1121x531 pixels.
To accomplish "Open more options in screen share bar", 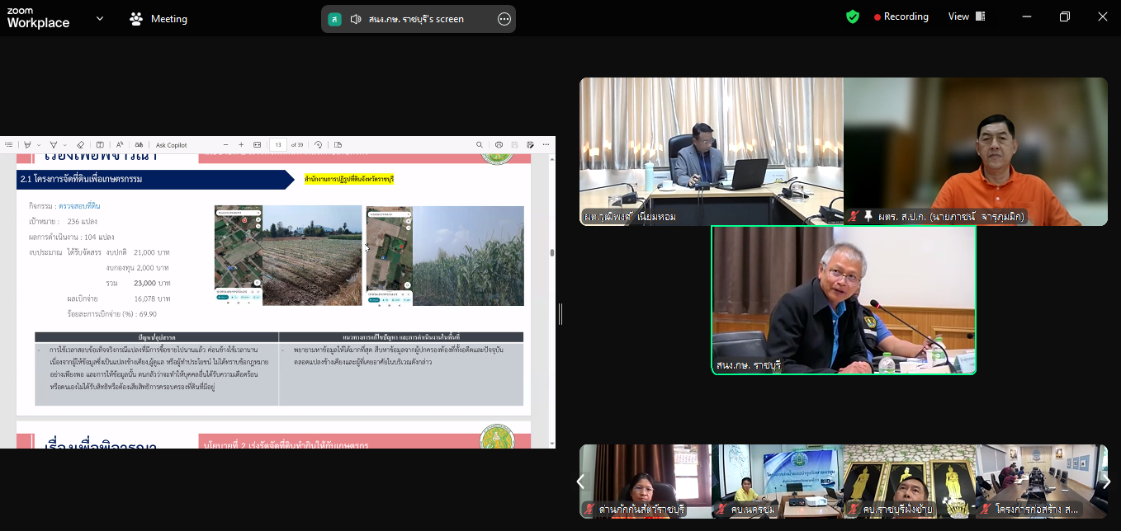I will click(504, 19).
